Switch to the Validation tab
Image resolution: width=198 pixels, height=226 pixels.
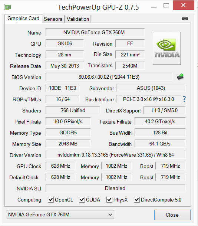(x=78, y=19)
